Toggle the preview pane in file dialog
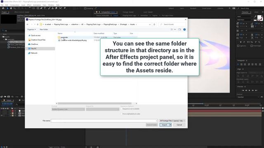 179,30
